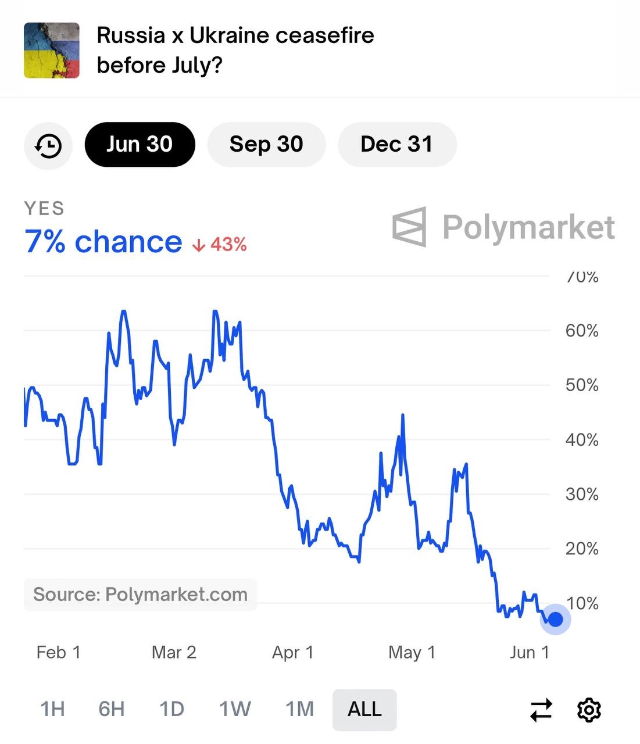Set chart range to 1M
This screenshot has width=640, height=744.
(x=299, y=709)
